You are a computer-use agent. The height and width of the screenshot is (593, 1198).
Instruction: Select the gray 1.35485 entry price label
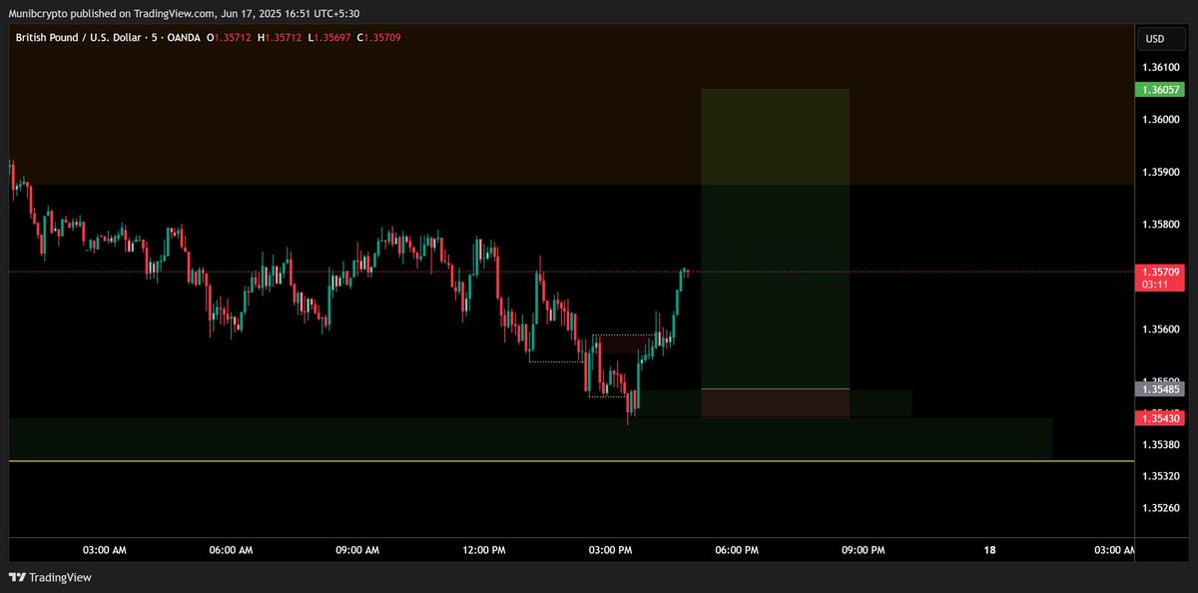(1159, 389)
